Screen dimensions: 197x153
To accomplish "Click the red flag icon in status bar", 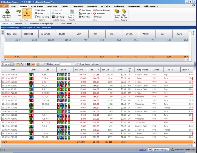I will 150,150.
